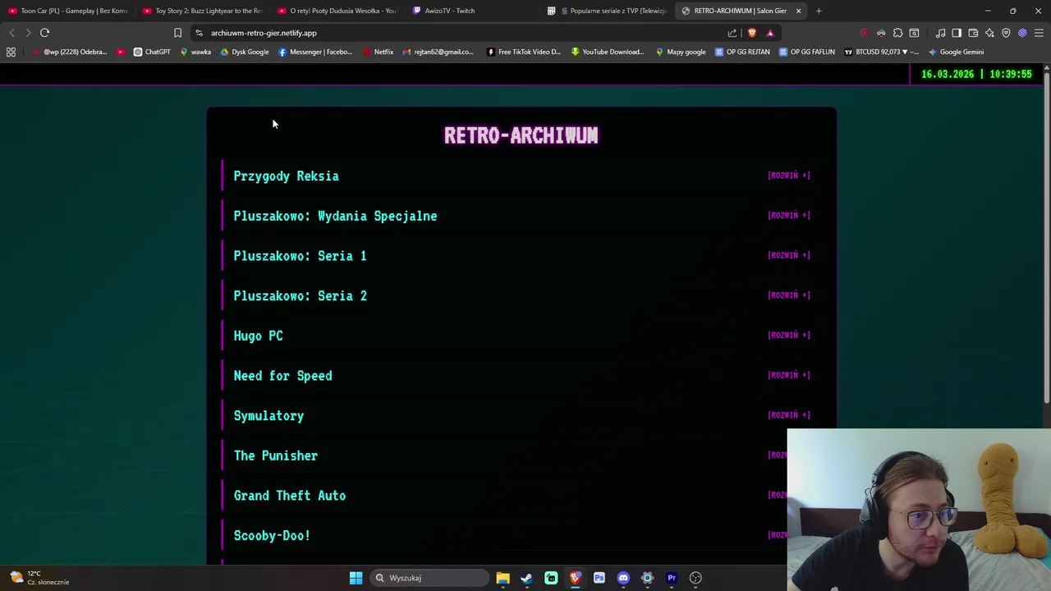
Task: Select Scooby-Doo! category title
Action: coord(272,535)
